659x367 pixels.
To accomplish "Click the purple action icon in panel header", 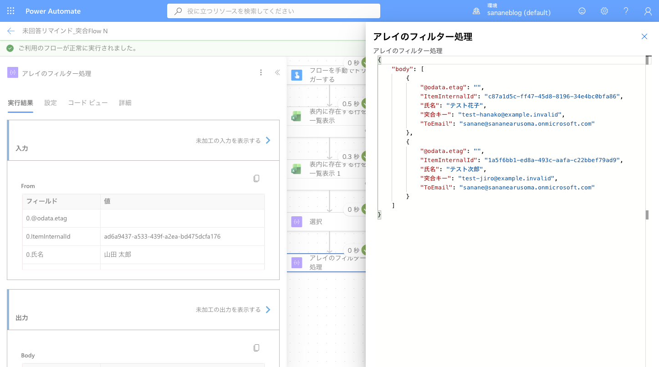I will [13, 72].
